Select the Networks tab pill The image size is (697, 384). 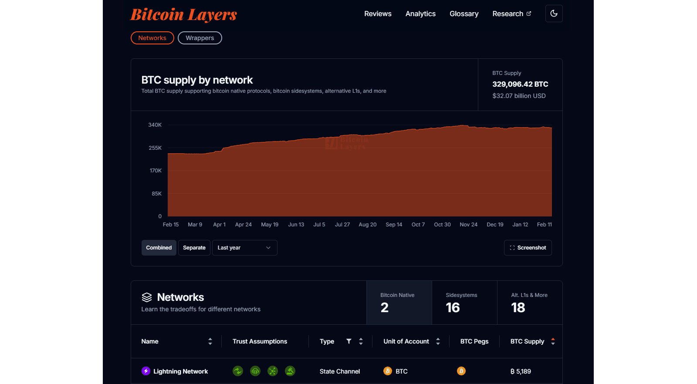click(152, 38)
